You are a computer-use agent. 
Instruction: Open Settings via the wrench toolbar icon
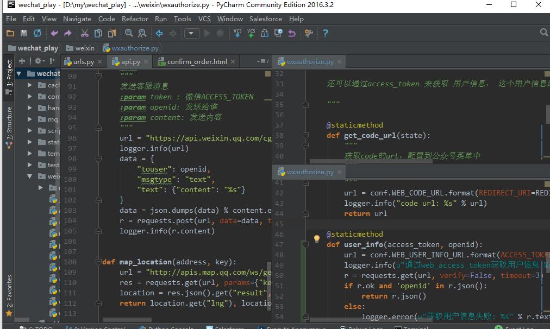[x=308, y=33]
